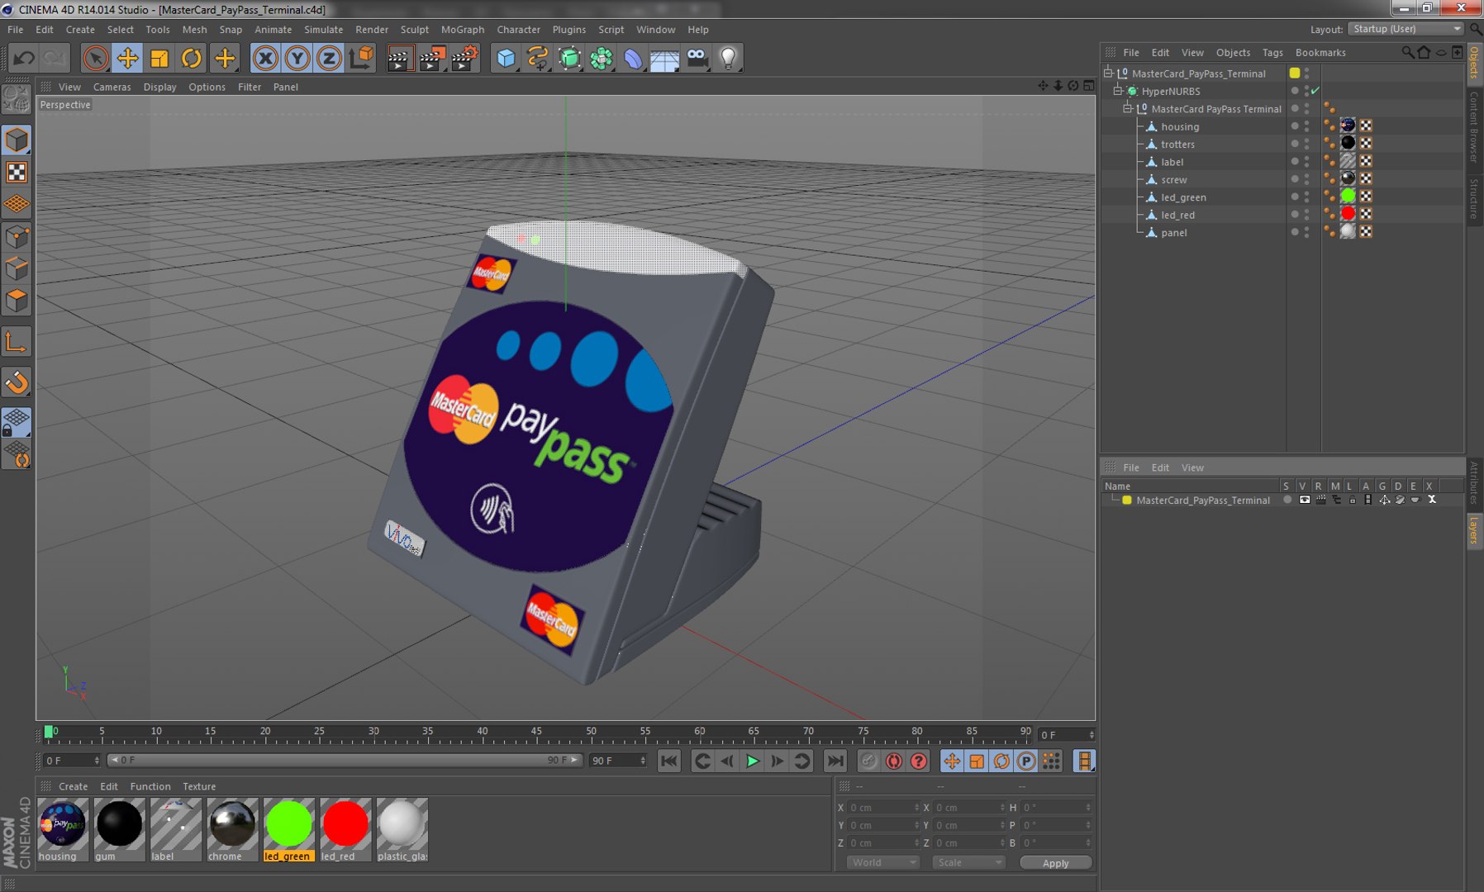Open the Scale mode dropdown
The height and width of the screenshot is (892, 1484).
(x=968, y=862)
